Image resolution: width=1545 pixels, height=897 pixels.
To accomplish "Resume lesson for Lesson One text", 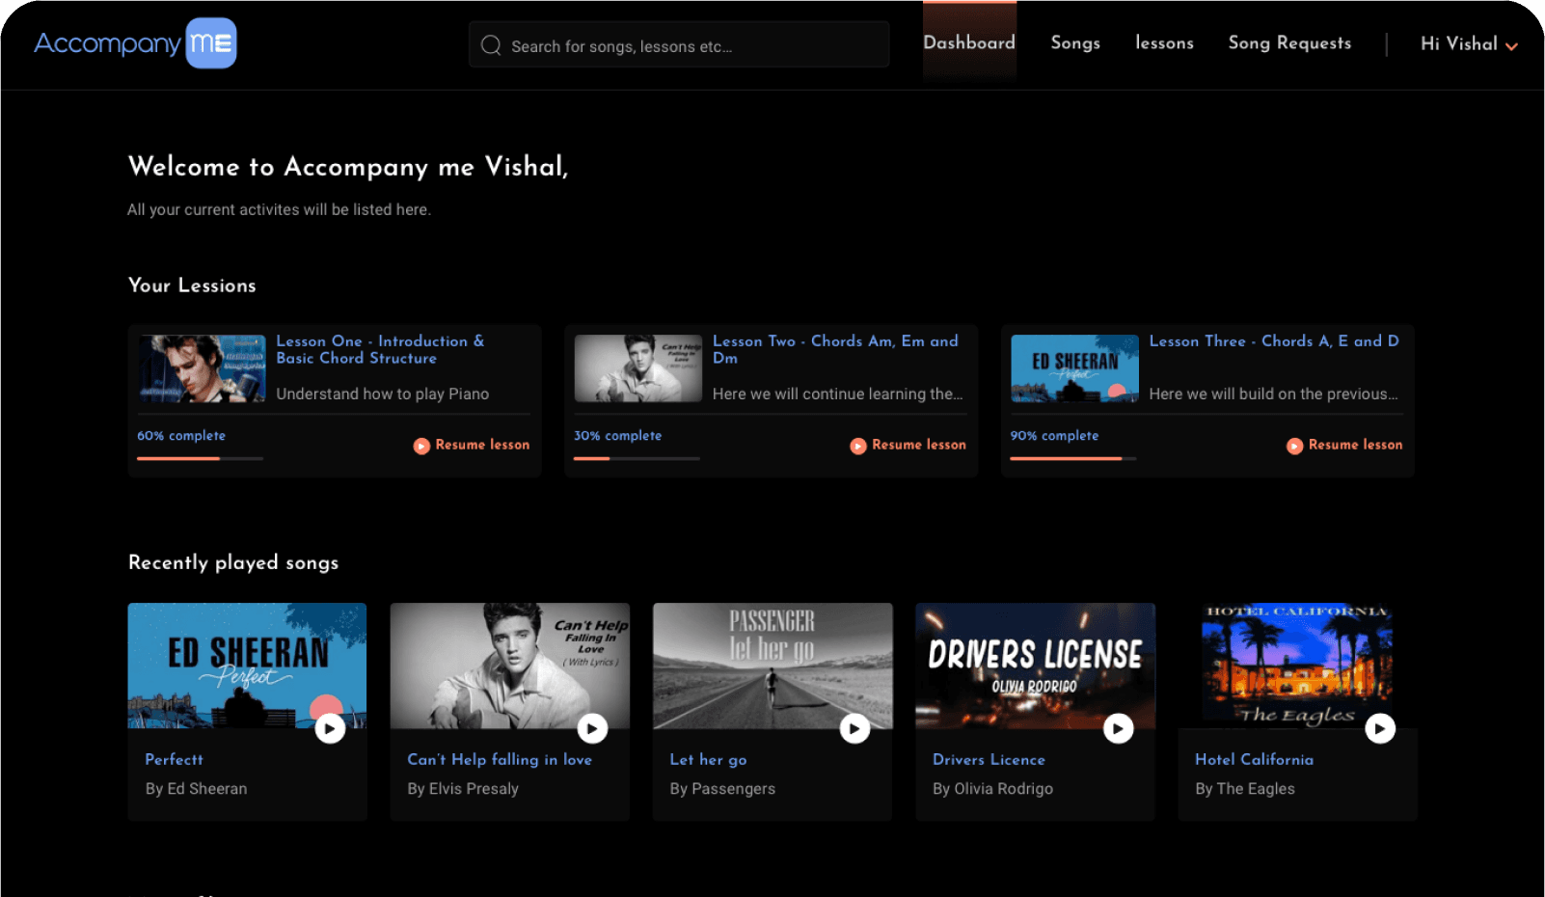I will 482,445.
